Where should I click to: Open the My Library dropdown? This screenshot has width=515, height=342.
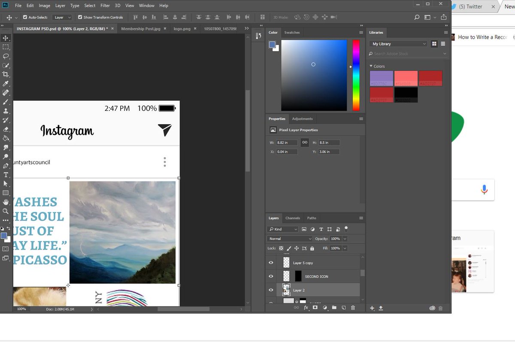(x=398, y=44)
